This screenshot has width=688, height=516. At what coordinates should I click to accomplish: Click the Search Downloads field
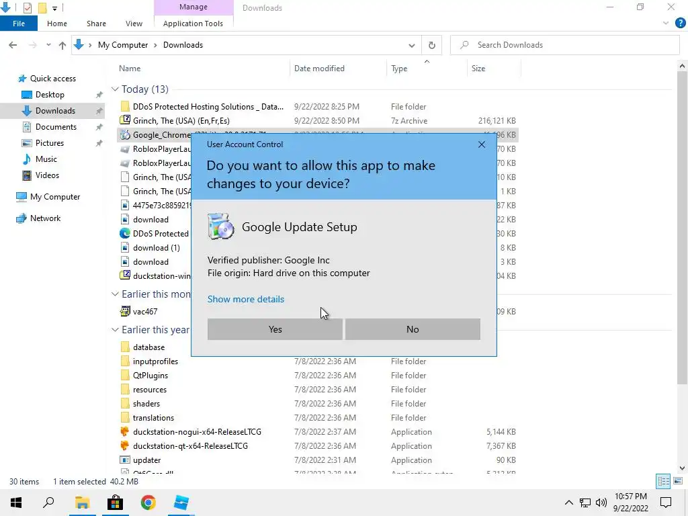tap(565, 45)
